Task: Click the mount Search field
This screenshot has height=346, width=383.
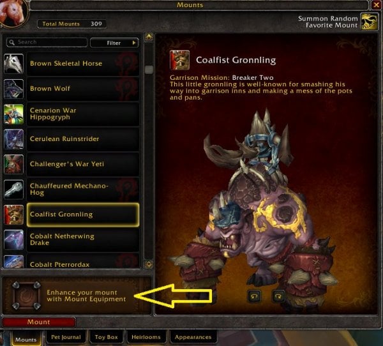Action: pos(47,42)
